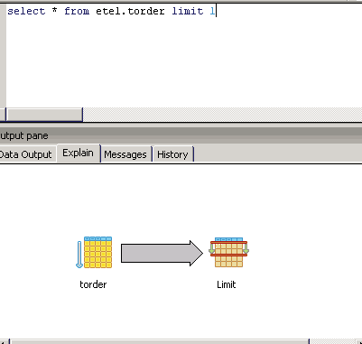Click the etel.torder table name in query

pos(130,11)
